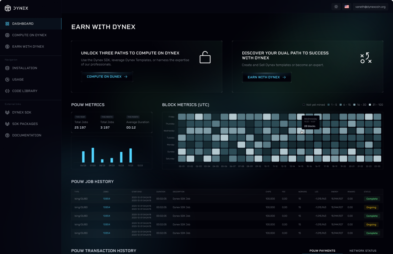Image resolution: width=393 pixels, height=254 pixels.
Task: Click the '12/23' label on the chart axis
Action: (x=140, y=165)
